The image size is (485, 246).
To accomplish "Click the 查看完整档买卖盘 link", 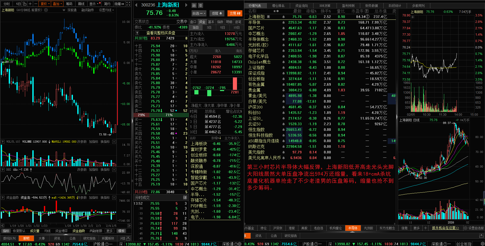I will [161, 33].
